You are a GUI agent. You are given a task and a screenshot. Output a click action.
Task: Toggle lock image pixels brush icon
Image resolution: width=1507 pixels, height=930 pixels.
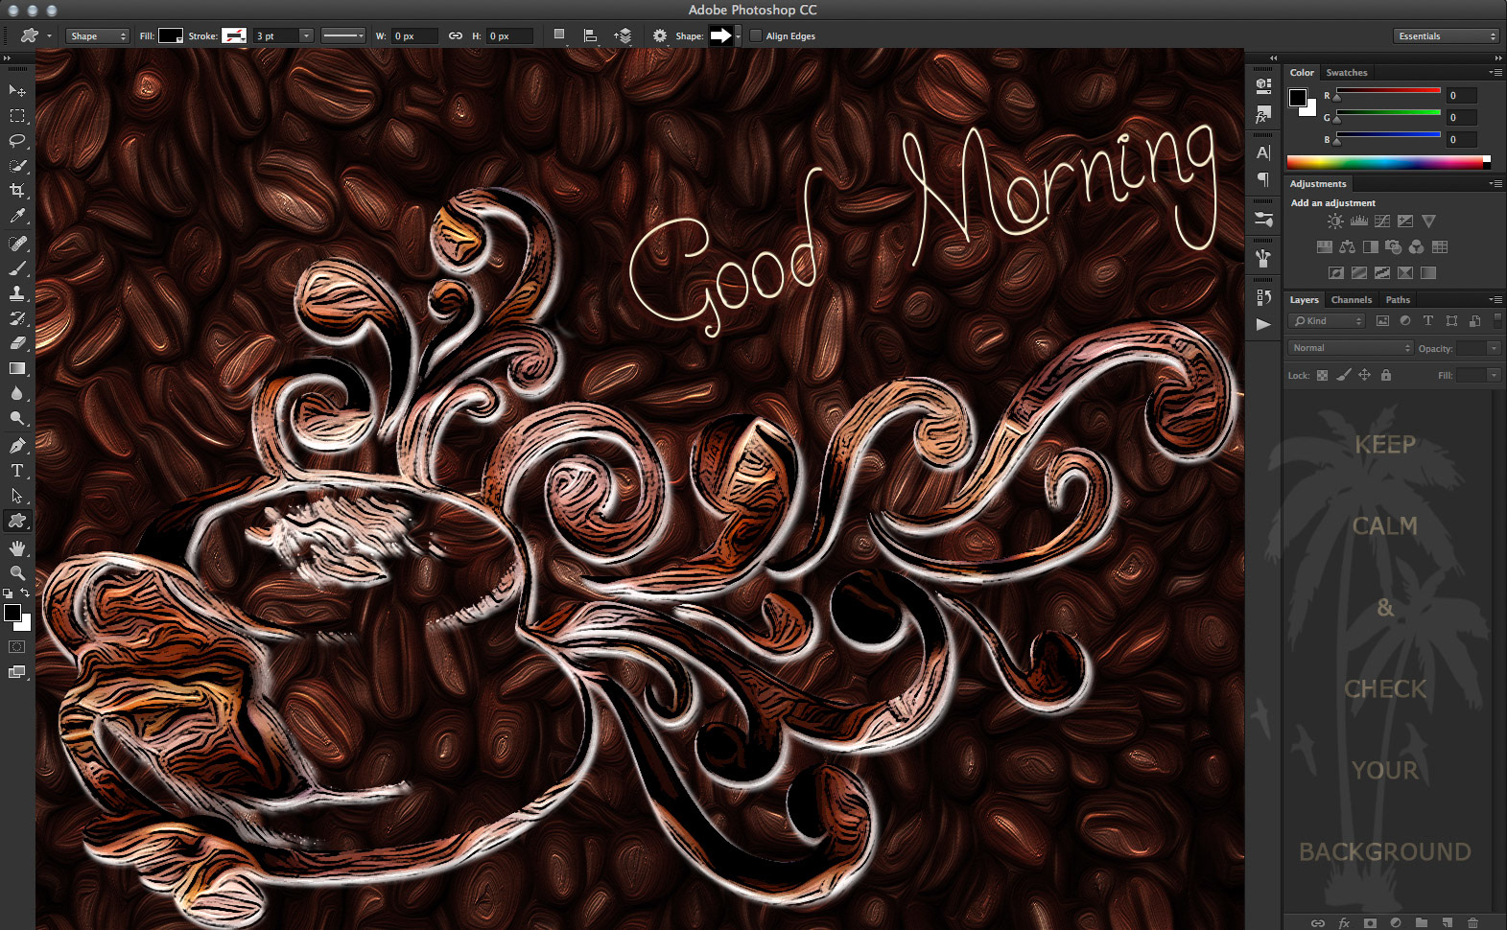click(1343, 375)
